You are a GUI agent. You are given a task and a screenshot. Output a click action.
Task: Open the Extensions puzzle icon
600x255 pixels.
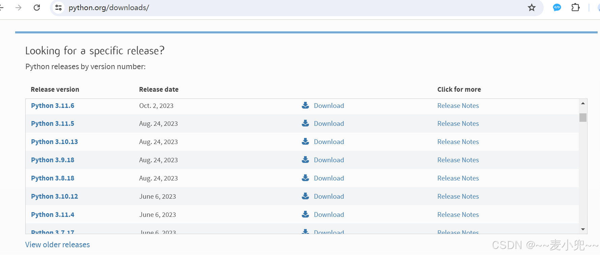coord(575,7)
